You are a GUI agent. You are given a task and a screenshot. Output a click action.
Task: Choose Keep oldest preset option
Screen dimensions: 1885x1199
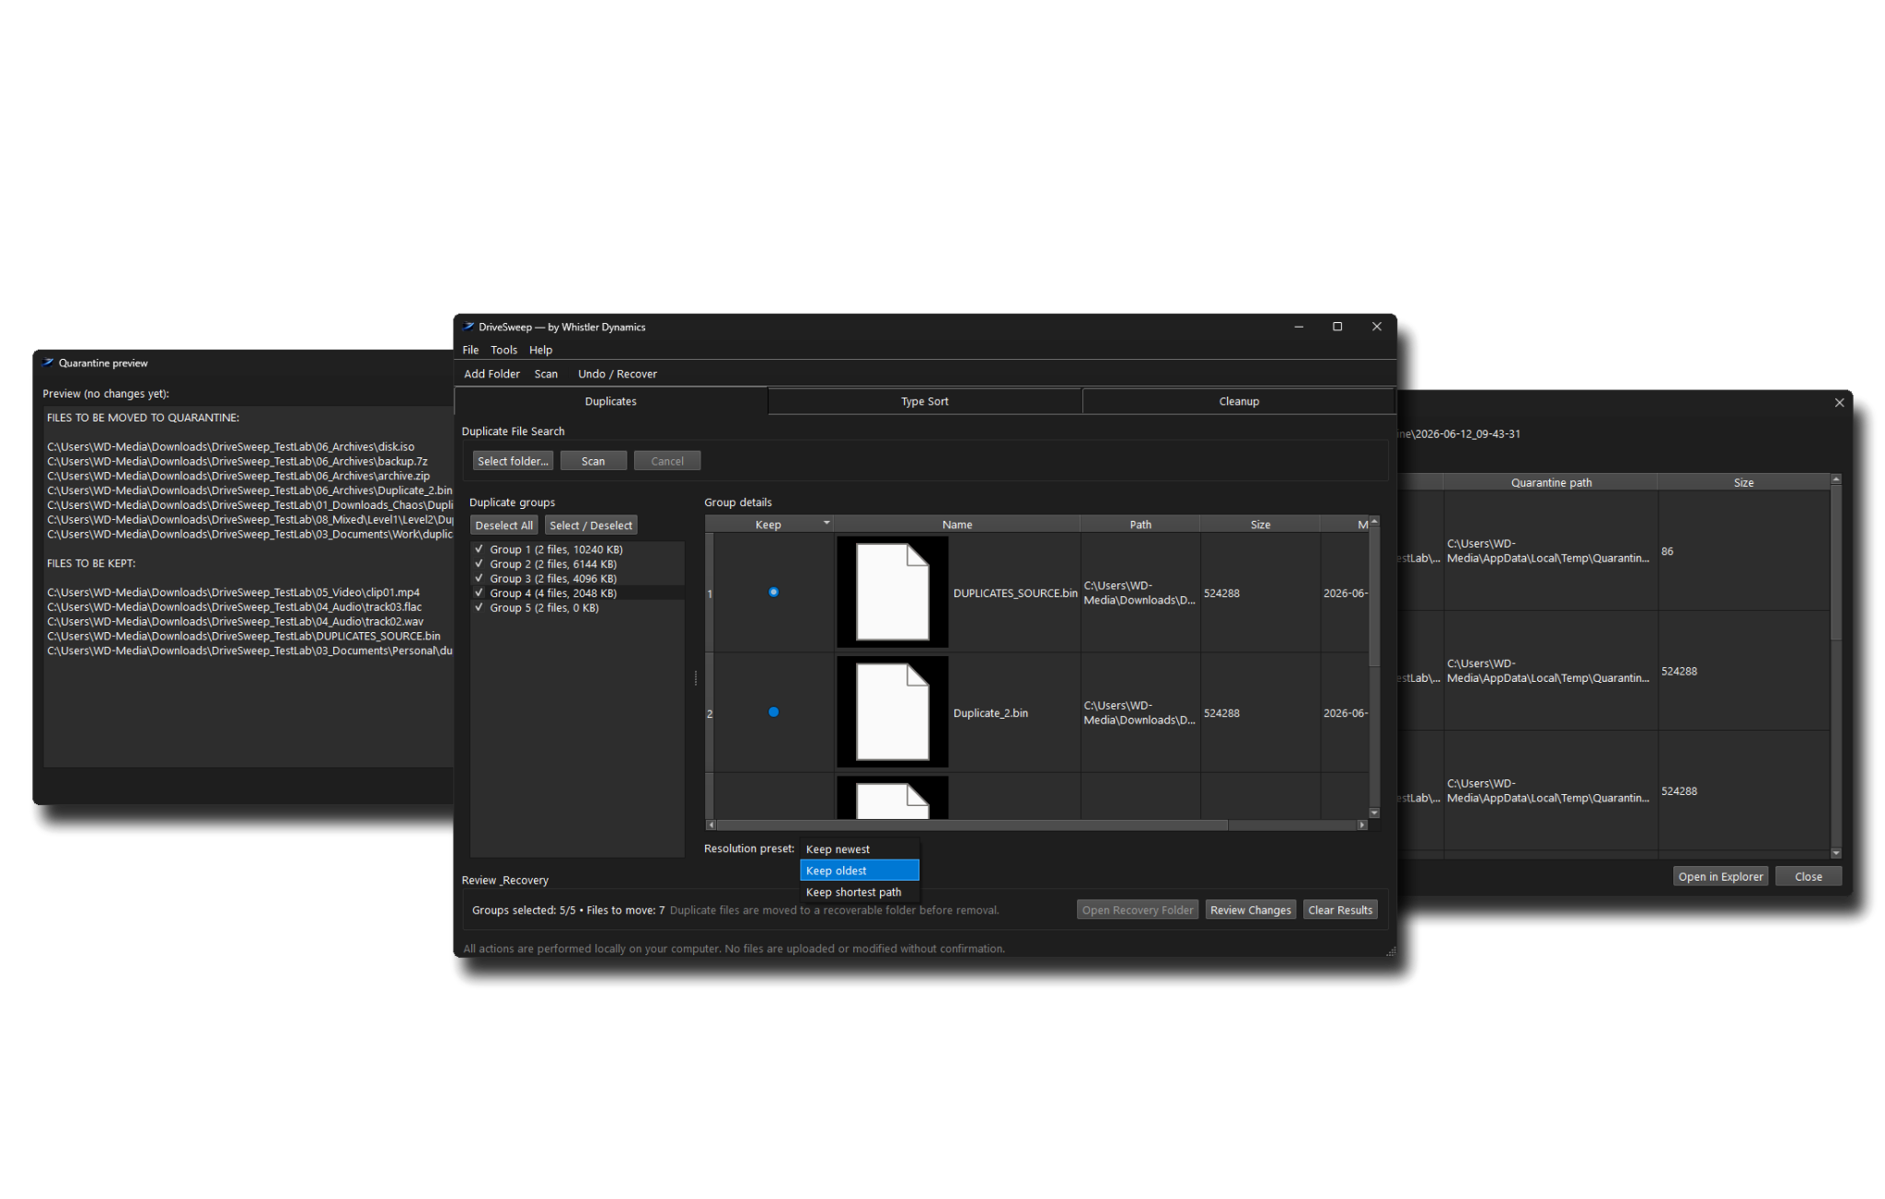click(x=860, y=870)
